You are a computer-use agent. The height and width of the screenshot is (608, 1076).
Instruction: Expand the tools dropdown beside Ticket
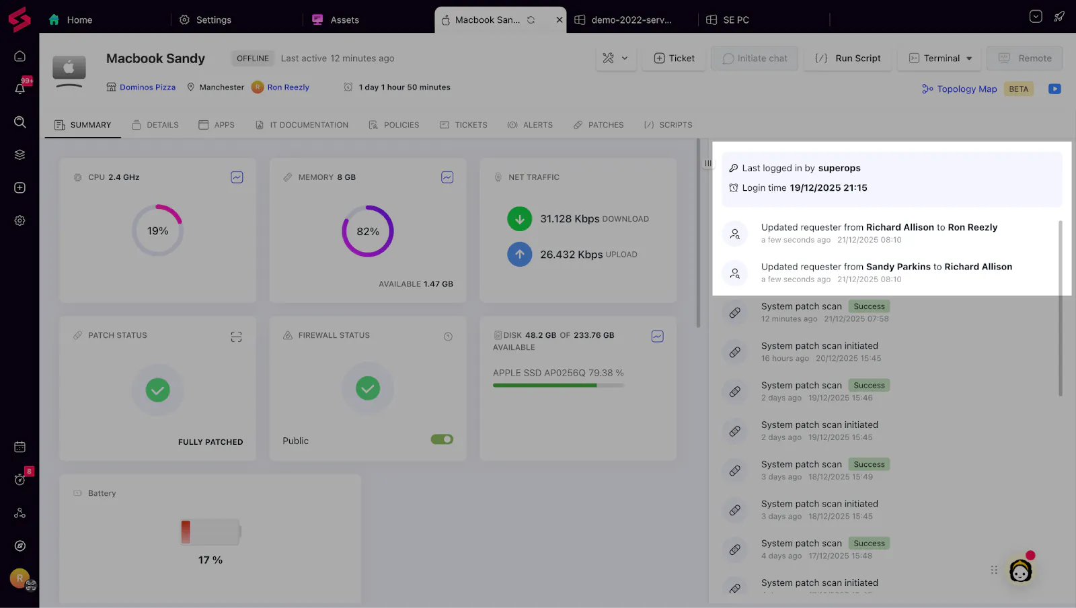coord(615,58)
